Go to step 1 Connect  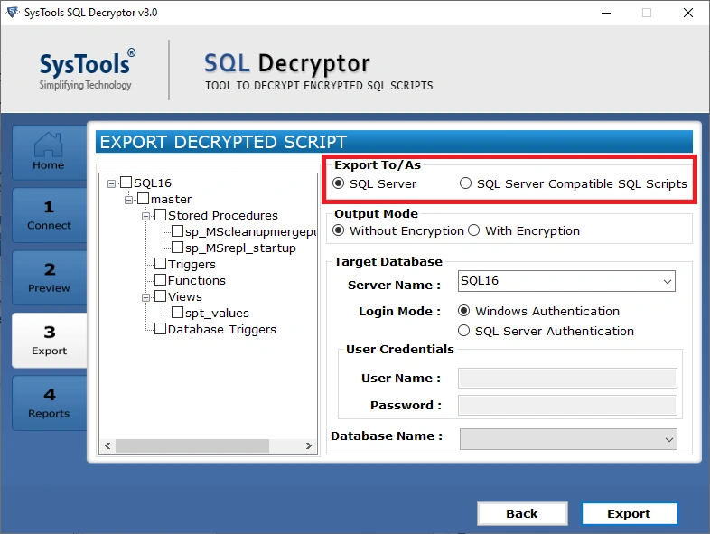click(x=49, y=215)
